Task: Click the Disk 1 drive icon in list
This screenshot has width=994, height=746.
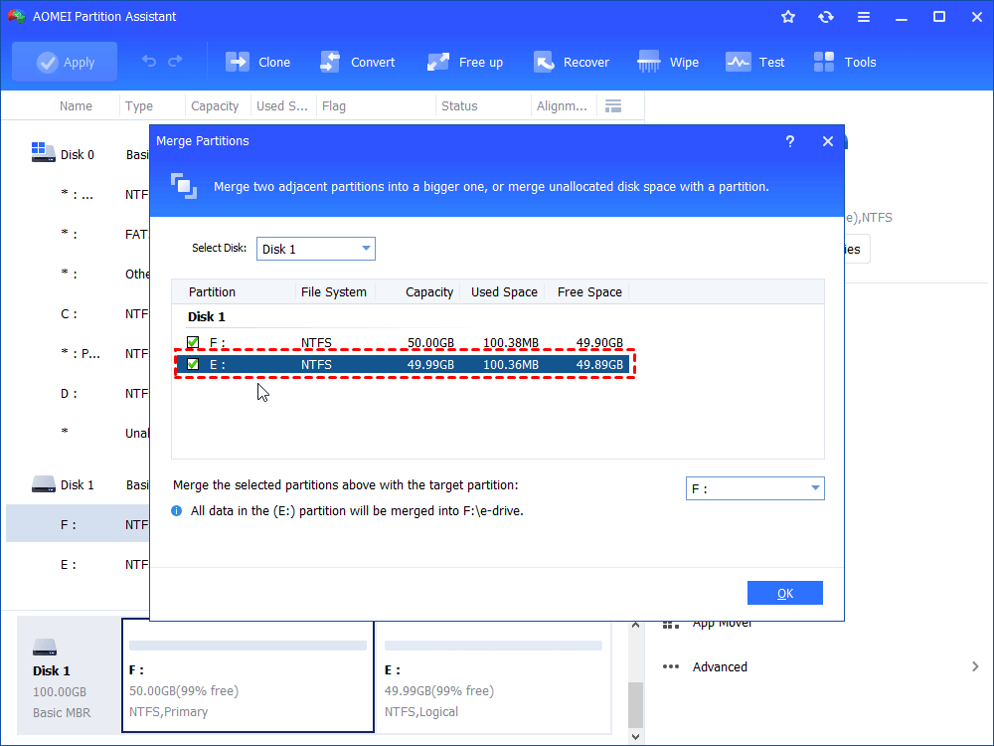Action: pyautogui.click(x=44, y=484)
